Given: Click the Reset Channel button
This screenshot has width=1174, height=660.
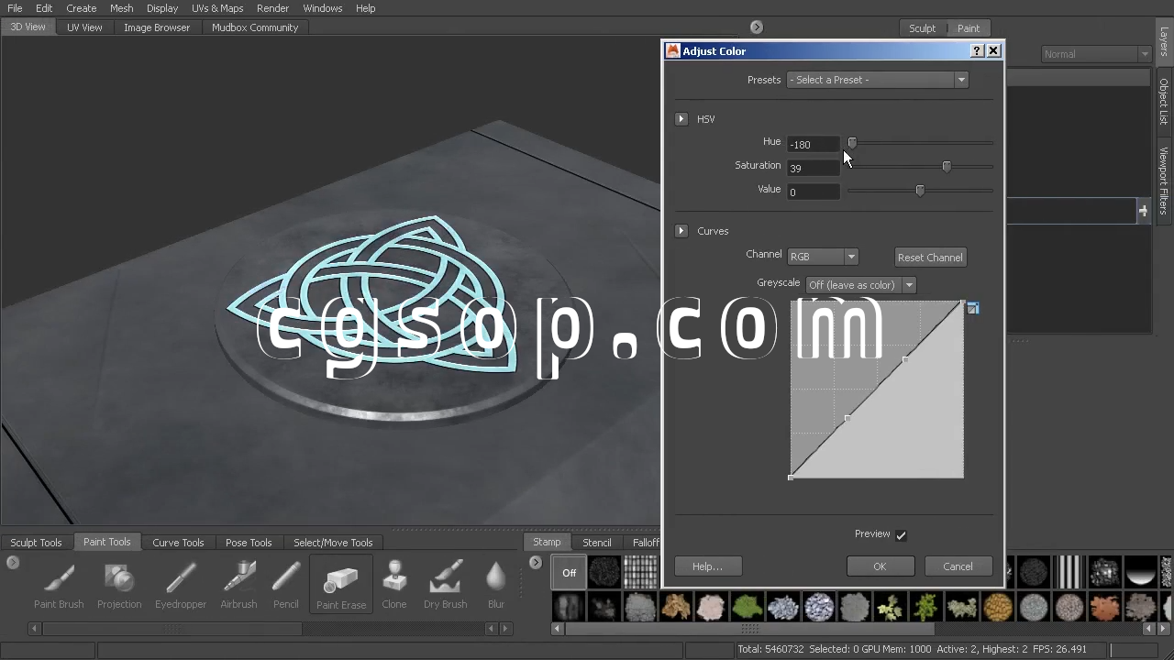Looking at the screenshot, I should (930, 258).
